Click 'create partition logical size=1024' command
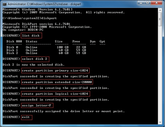The height and width of the screenshot is (127, 165). (55, 94)
